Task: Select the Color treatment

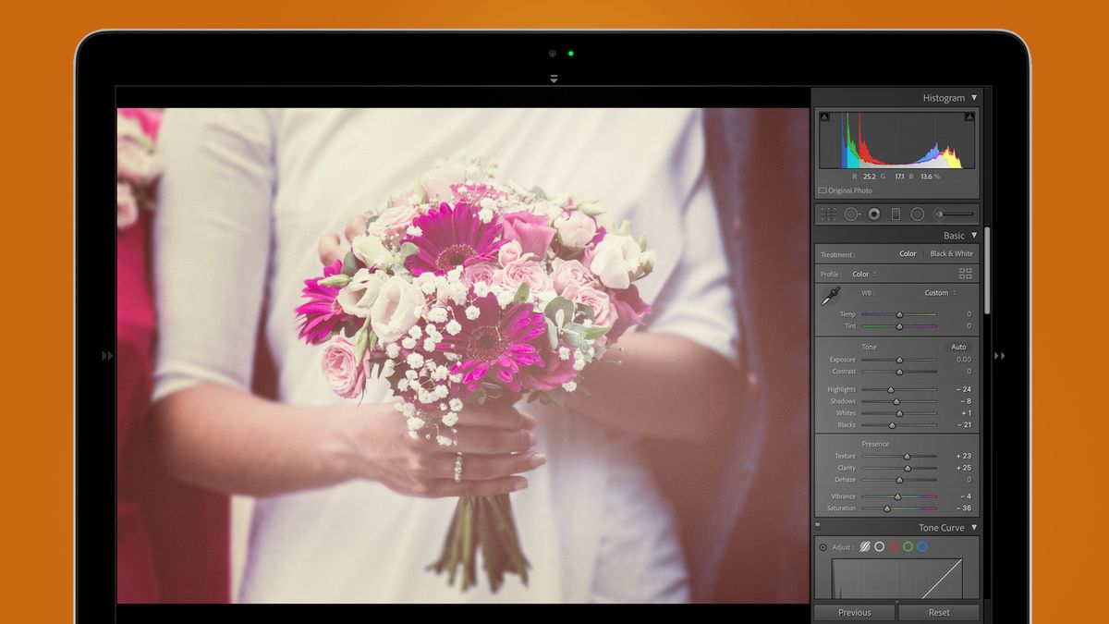Action: click(x=908, y=253)
